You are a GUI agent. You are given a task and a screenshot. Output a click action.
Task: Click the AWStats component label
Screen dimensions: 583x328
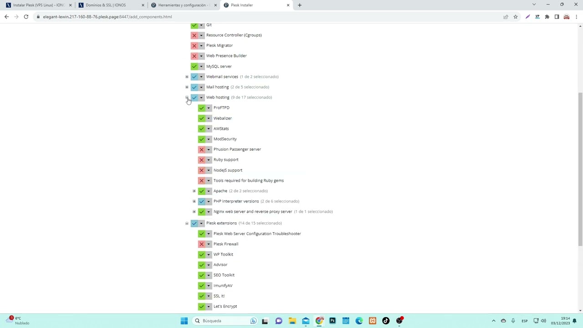(221, 129)
